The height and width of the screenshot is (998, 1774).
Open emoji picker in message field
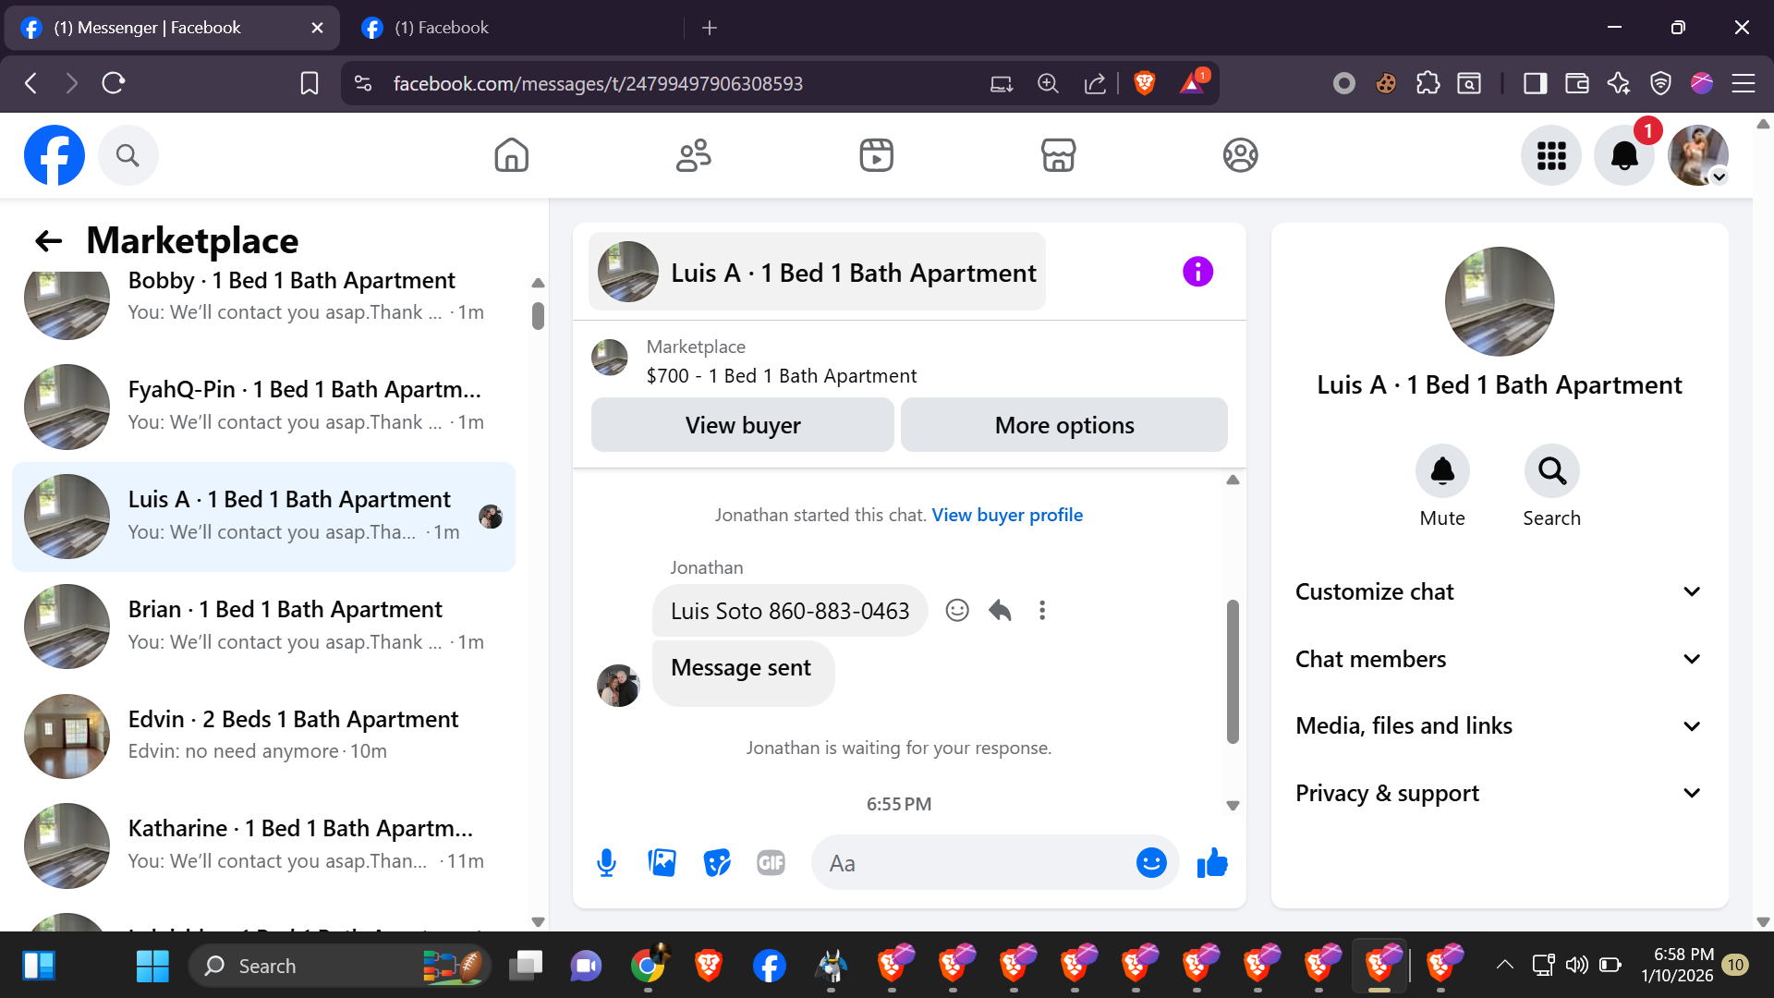[1151, 863]
